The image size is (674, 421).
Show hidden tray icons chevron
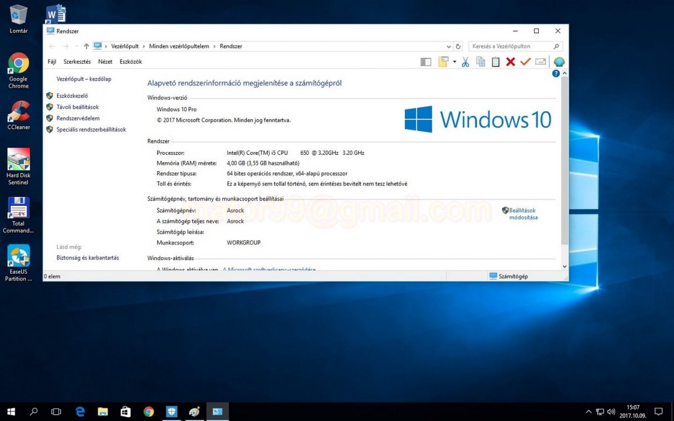[x=589, y=412]
